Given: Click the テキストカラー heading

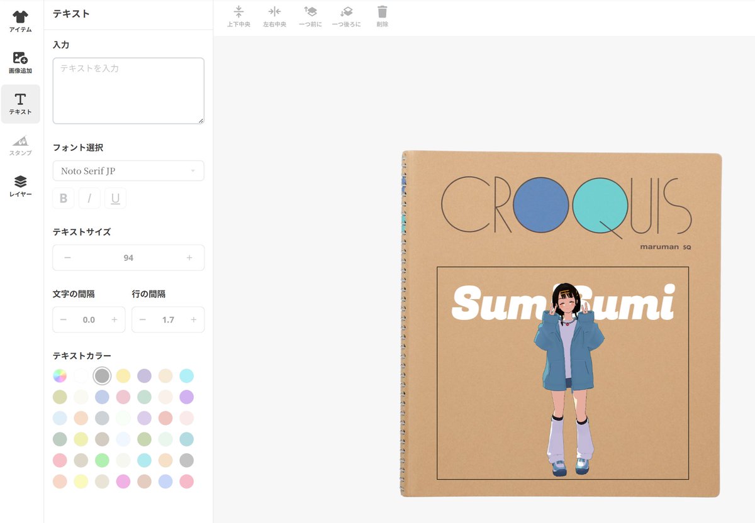Looking at the screenshot, I should pos(82,356).
